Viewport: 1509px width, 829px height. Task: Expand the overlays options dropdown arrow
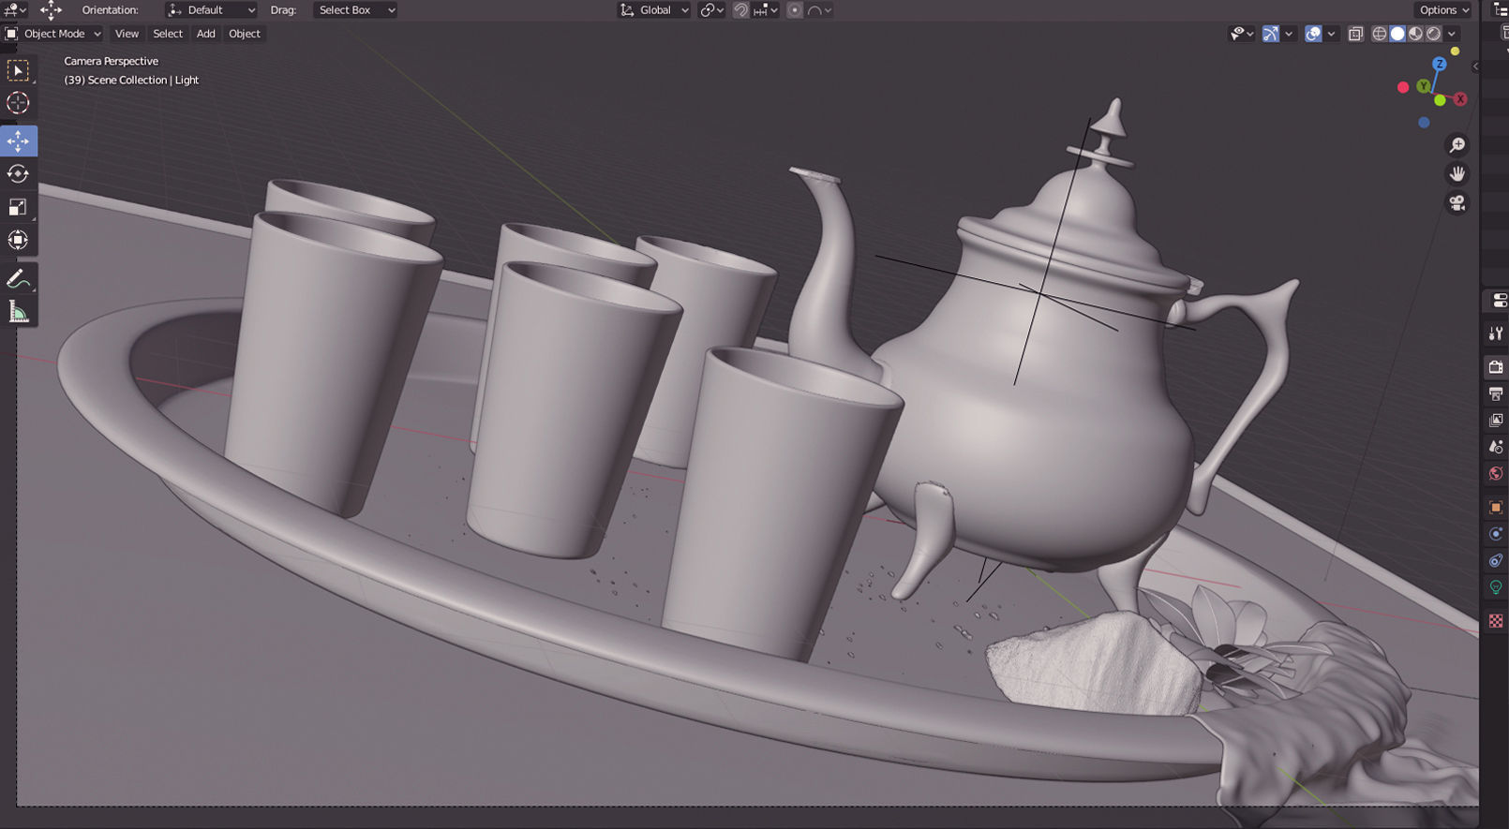coord(1331,34)
